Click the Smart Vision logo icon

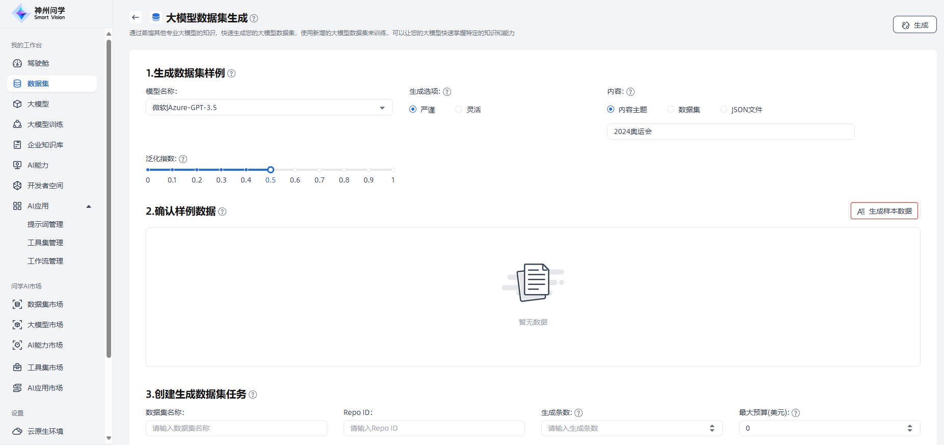21,13
